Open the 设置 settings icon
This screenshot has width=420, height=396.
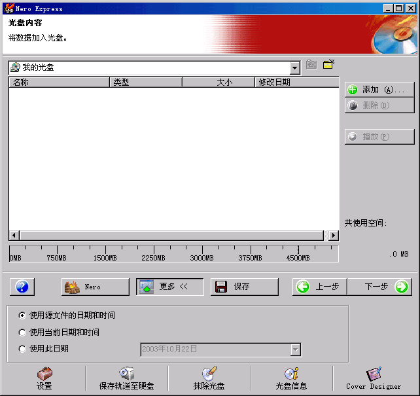44,378
